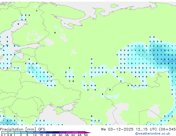Viewport: 176px width, 136px height.
Task: Click the legend value '0.1'
Action: click(x=3, y=135)
